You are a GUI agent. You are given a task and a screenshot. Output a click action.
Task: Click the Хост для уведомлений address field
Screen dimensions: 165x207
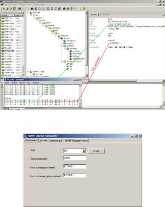coord(74,166)
